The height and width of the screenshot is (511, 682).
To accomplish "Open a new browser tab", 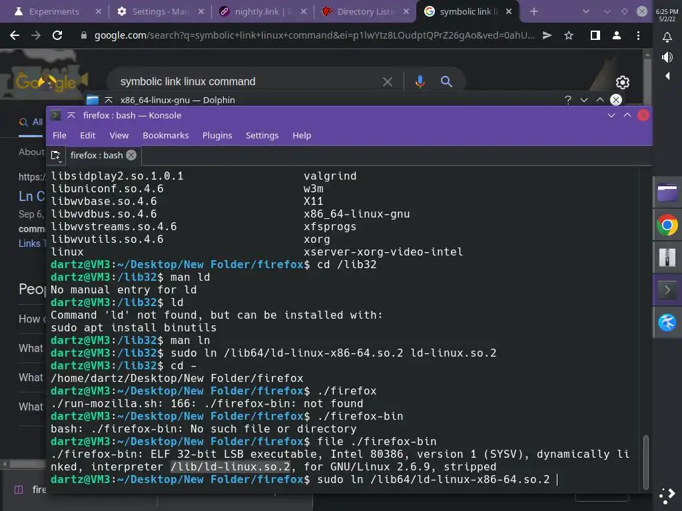I will click(x=534, y=11).
